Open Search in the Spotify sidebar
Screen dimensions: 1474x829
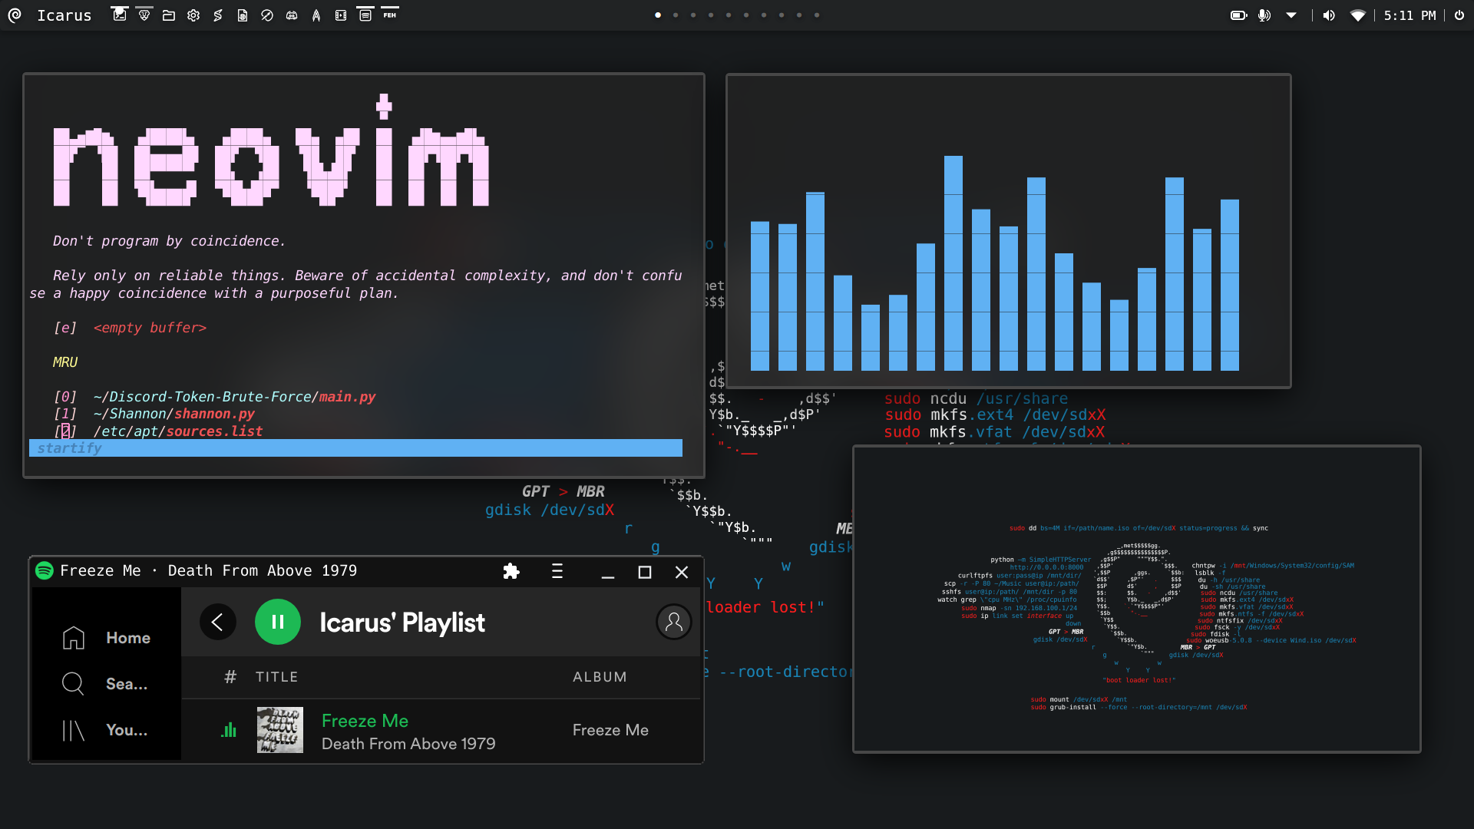pos(73,683)
